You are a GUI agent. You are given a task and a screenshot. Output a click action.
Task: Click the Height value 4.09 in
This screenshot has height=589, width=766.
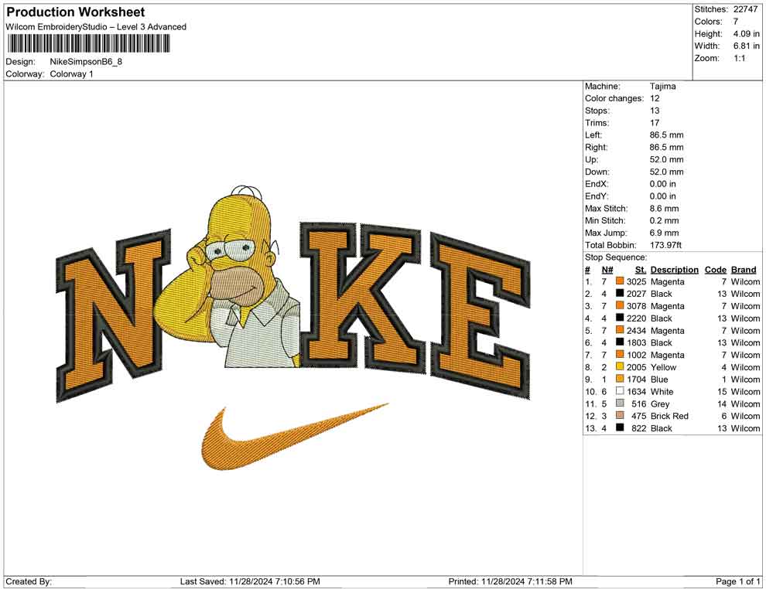click(x=746, y=34)
